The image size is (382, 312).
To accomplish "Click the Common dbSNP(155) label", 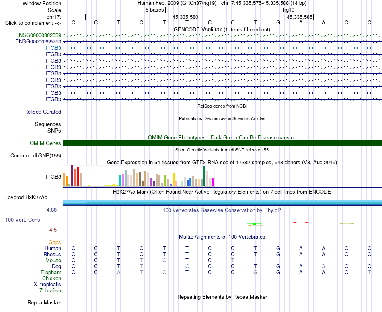I will point(36,155).
